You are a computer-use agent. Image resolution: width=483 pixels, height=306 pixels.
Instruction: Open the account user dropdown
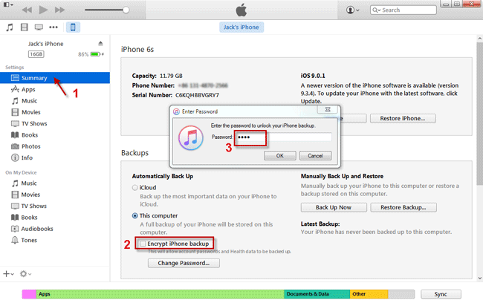(353, 10)
